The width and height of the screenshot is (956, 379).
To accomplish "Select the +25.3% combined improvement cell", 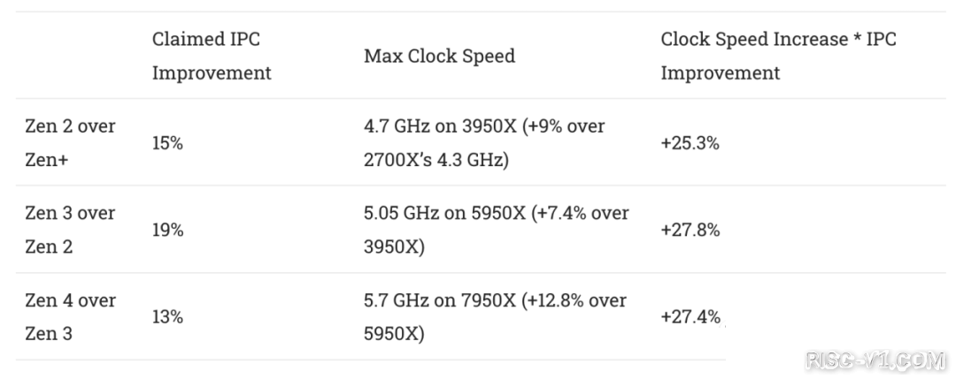I will click(690, 142).
